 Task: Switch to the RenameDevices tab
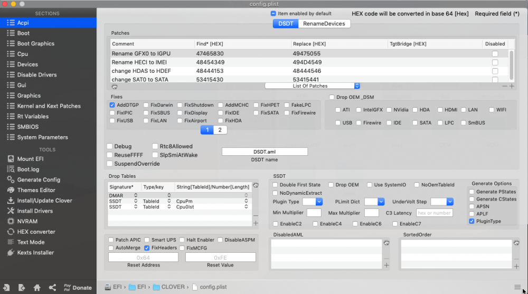pyautogui.click(x=324, y=24)
